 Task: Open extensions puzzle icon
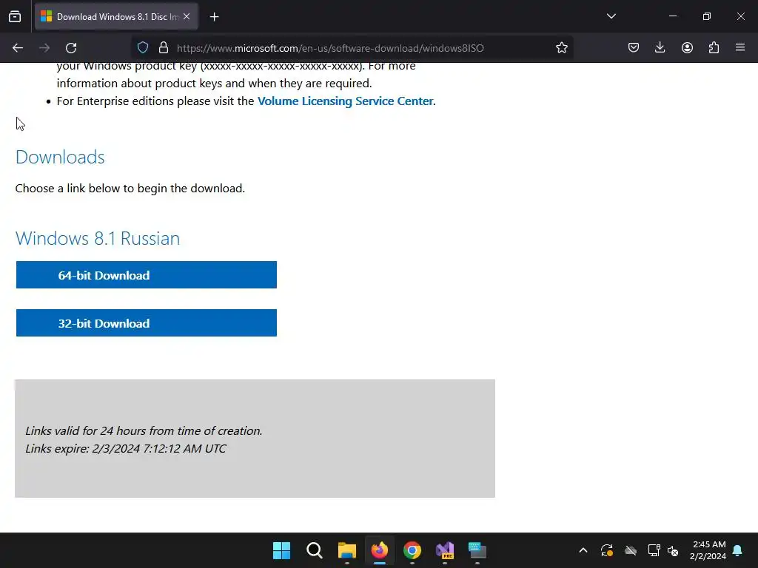coord(714,47)
